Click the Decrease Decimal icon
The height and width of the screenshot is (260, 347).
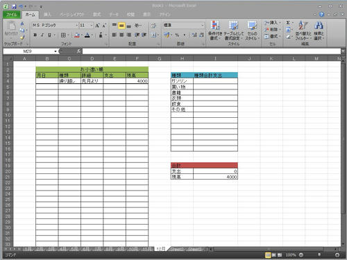click(x=201, y=35)
